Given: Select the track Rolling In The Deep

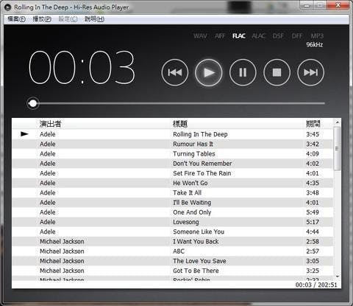Looking at the screenshot, I should [x=173, y=134].
